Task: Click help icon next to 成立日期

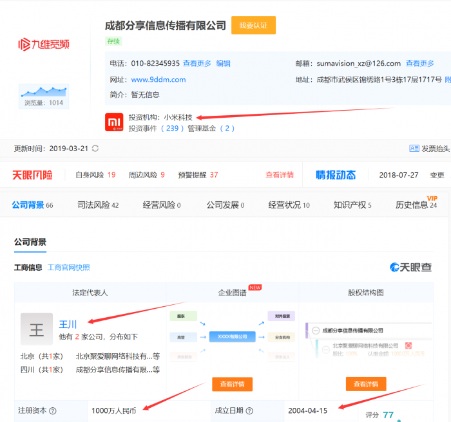Action: (249, 411)
